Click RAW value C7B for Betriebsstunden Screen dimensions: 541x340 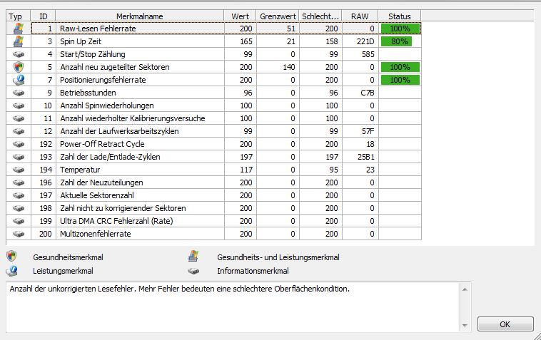[368, 93]
